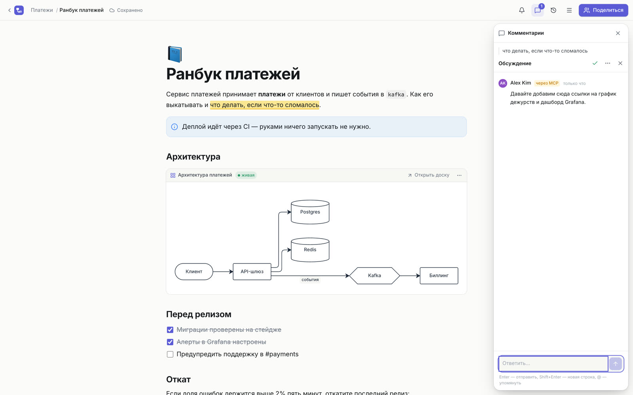
Task: Uncheck 'Алерты в Grafana настроены'
Action: (170, 342)
